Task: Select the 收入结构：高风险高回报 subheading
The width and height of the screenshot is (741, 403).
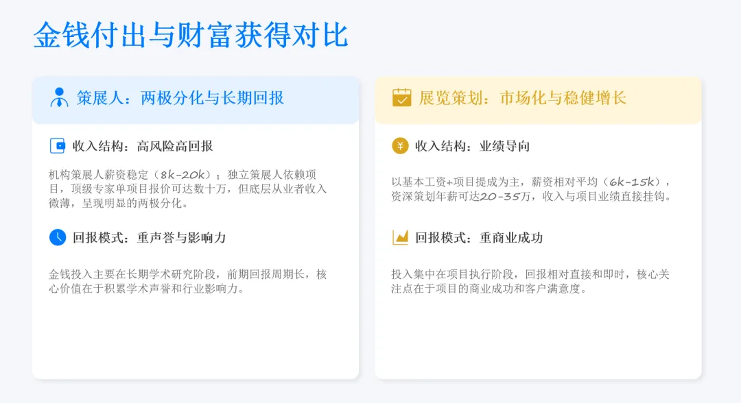Action: click(143, 146)
